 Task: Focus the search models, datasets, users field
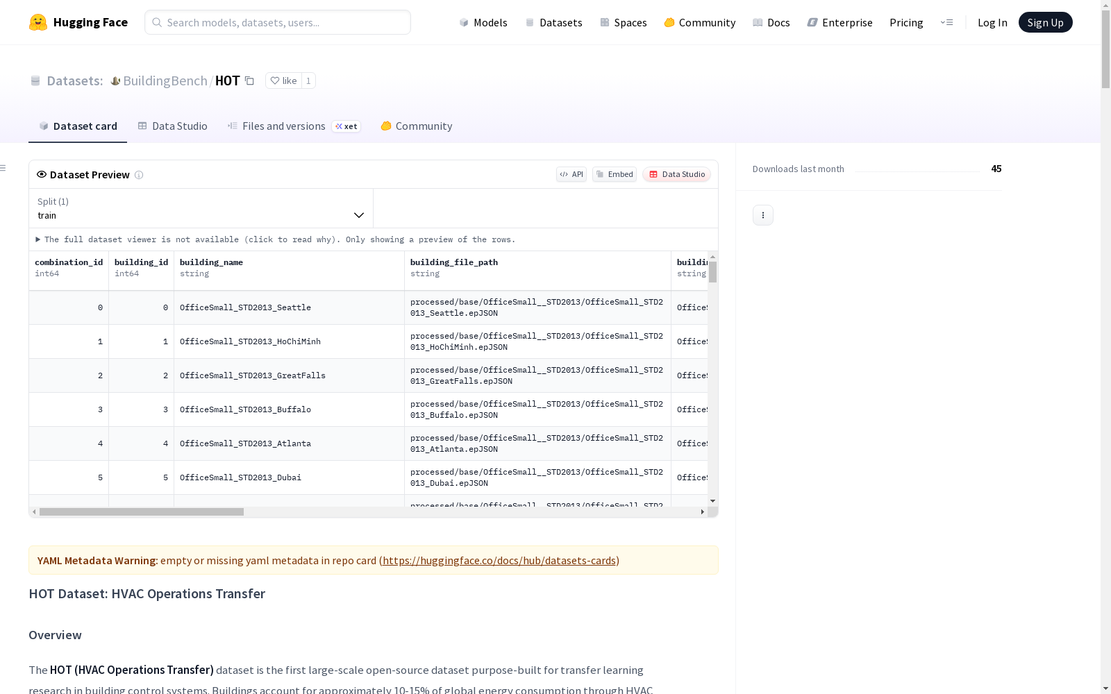point(278,22)
